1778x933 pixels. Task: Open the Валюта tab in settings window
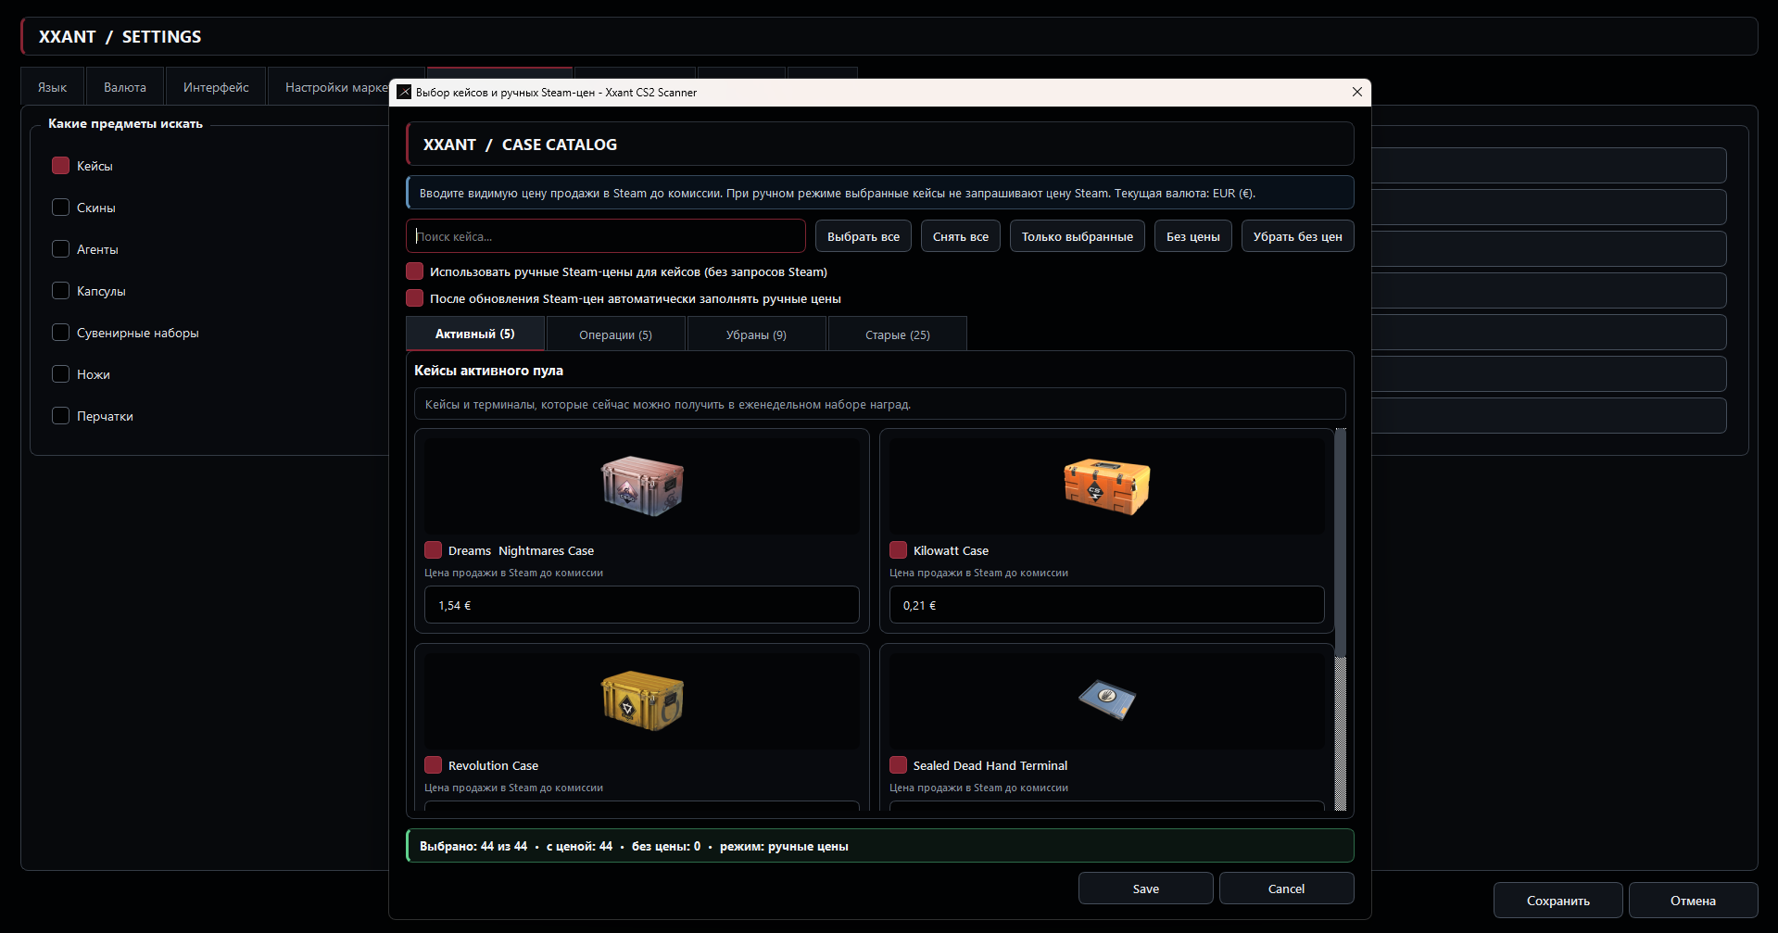(125, 87)
